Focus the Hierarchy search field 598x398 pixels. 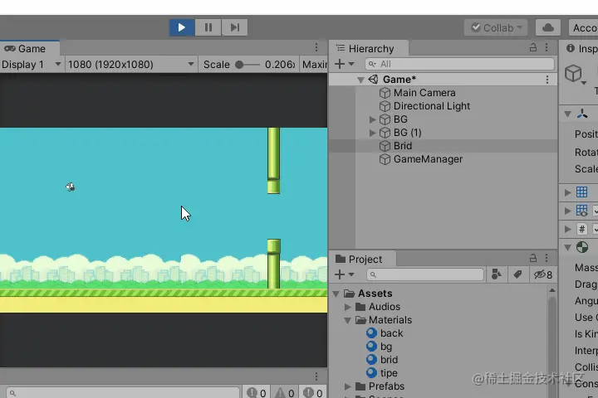coord(459,64)
